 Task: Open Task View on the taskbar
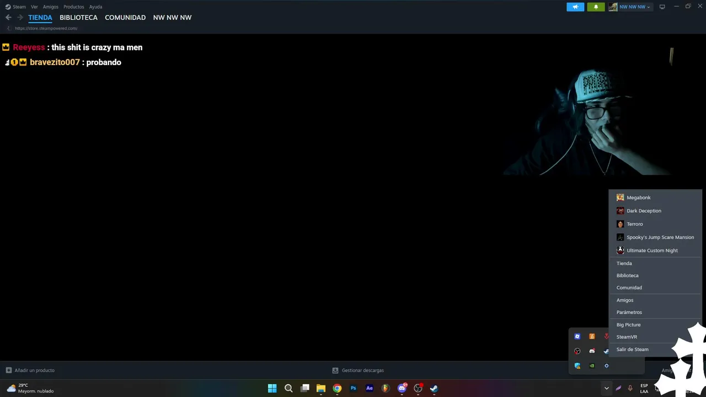coord(305,388)
